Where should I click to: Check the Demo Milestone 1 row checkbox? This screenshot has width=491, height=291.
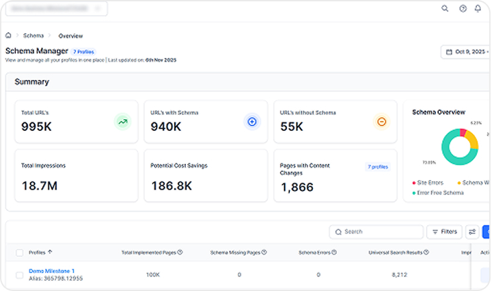click(x=19, y=274)
